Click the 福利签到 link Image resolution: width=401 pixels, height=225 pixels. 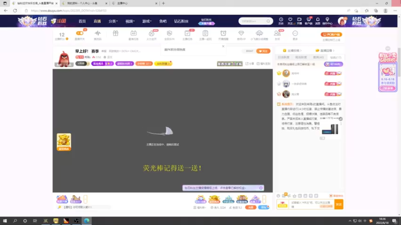coord(264,63)
